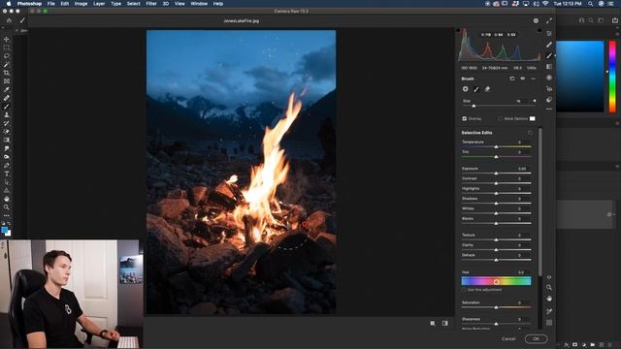
Task: Select Camera Raw hand pan tool
Action: pos(549,299)
